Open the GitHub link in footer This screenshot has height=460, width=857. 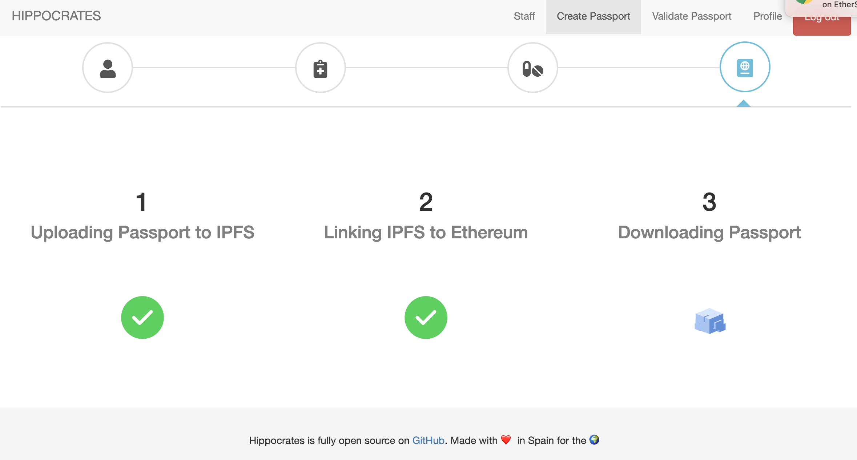[x=428, y=440]
